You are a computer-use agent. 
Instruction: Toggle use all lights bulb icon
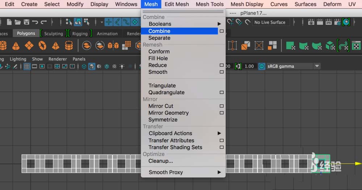tap(122, 67)
